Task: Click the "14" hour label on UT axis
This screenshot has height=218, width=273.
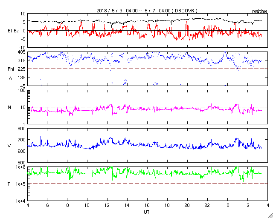Action: tap(127, 205)
